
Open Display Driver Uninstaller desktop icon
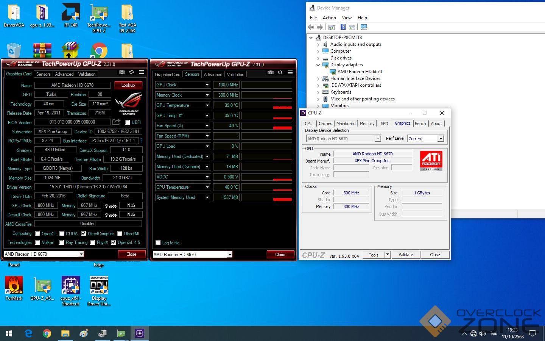pyautogui.click(x=99, y=285)
